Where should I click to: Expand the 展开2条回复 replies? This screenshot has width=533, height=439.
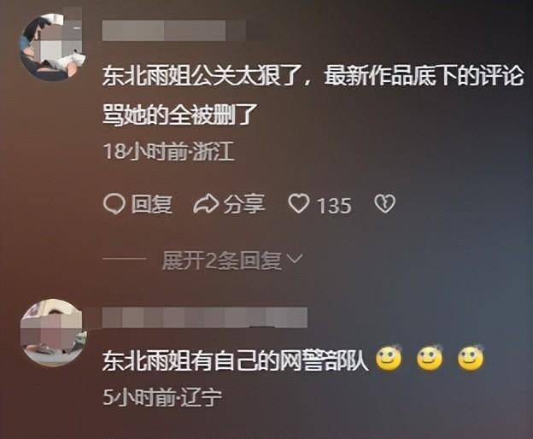(221, 261)
